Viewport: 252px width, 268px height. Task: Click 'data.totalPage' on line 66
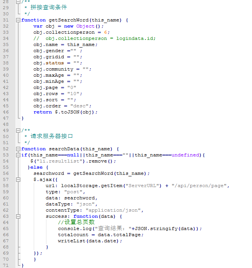[x=119, y=235]
